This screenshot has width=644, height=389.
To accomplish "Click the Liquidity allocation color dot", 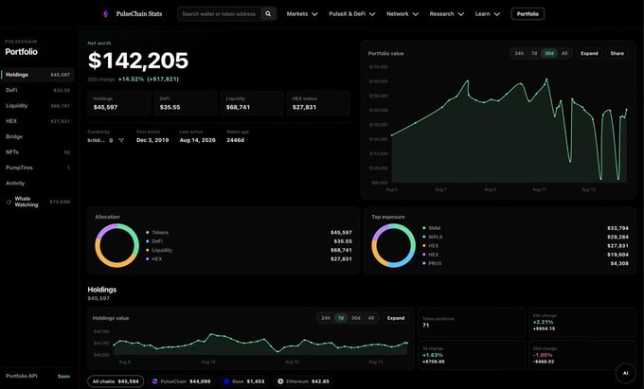I will [x=148, y=250].
